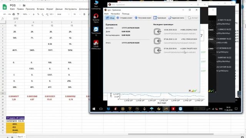Open Sheets Данные menu
Viewport: 246px width, 138px height.
point(59,9)
